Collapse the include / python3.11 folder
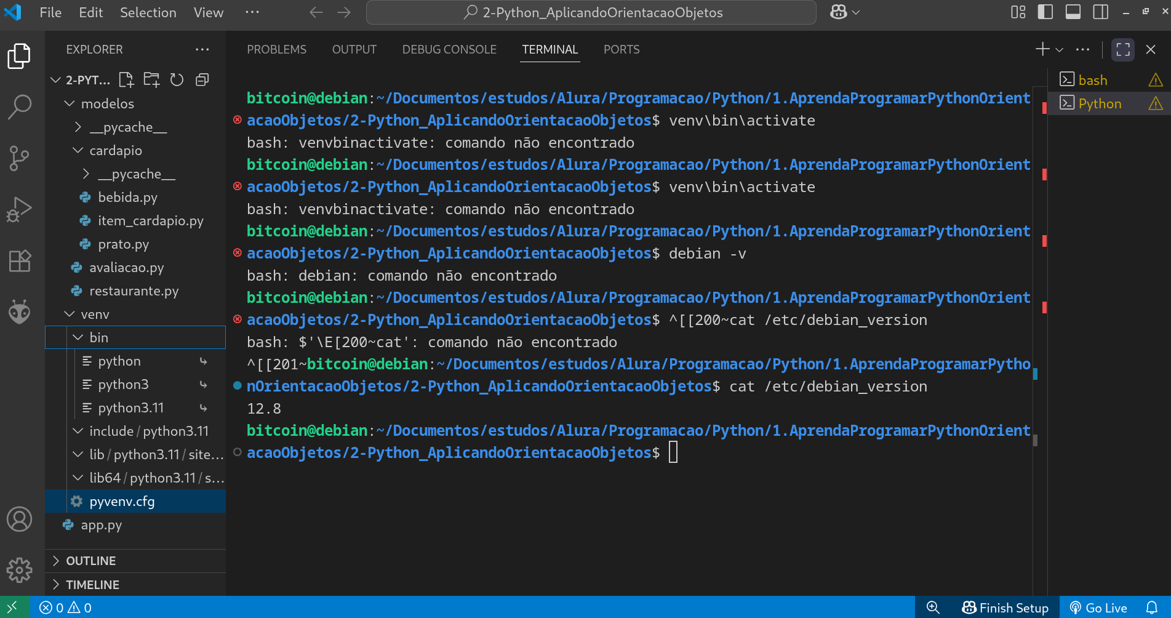 (x=78, y=431)
